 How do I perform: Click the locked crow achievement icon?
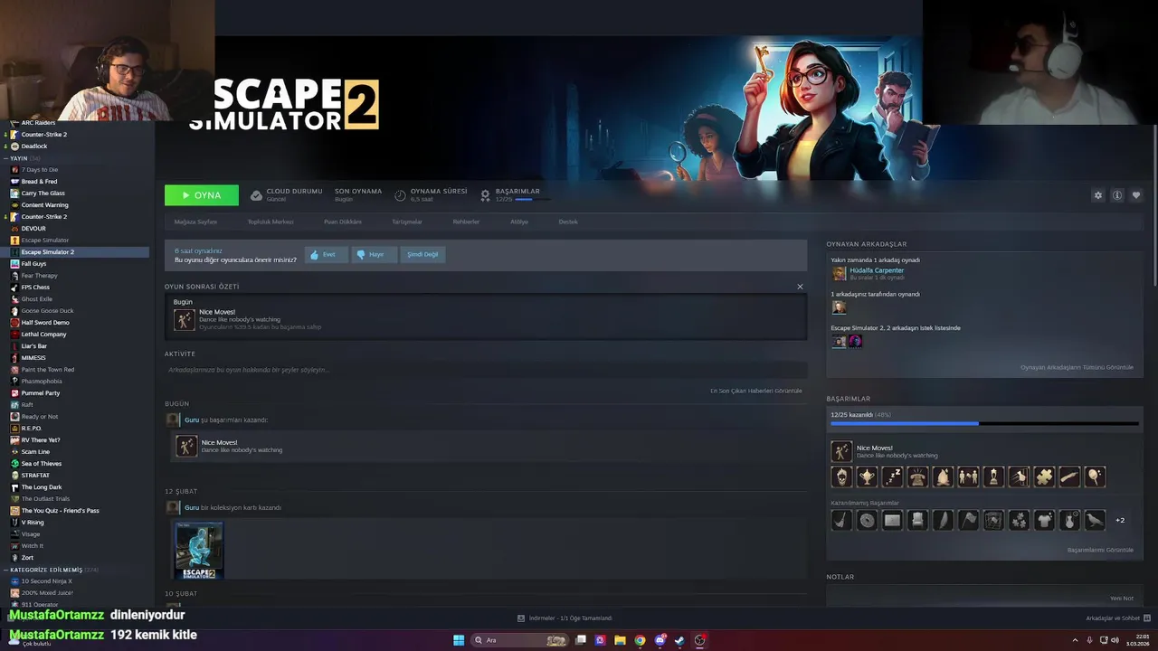coord(1095,520)
